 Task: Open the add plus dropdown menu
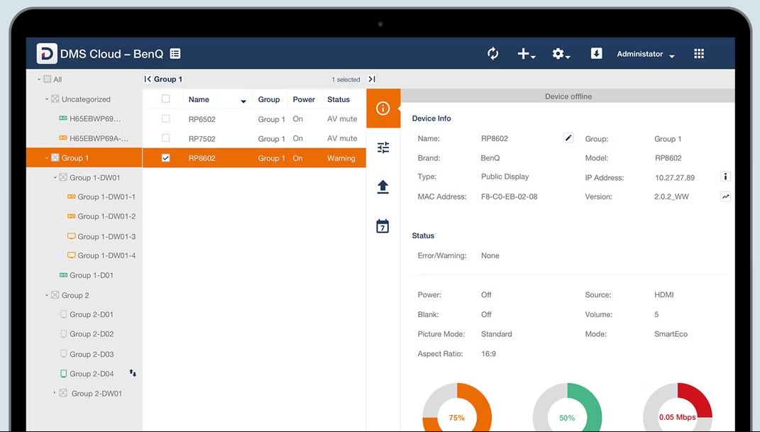(x=526, y=55)
